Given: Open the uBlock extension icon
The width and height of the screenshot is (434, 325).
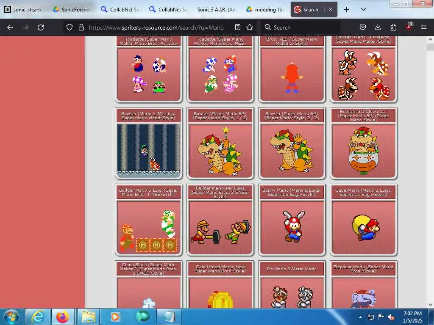Looking at the screenshot, I should click(x=409, y=27).
